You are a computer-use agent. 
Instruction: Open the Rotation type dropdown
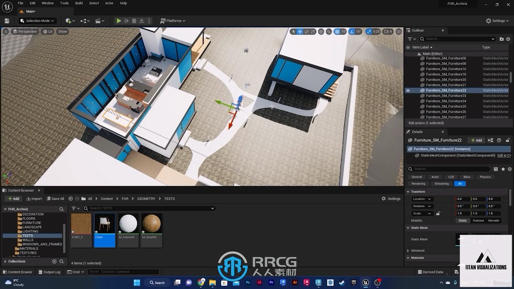pos(422,206)
